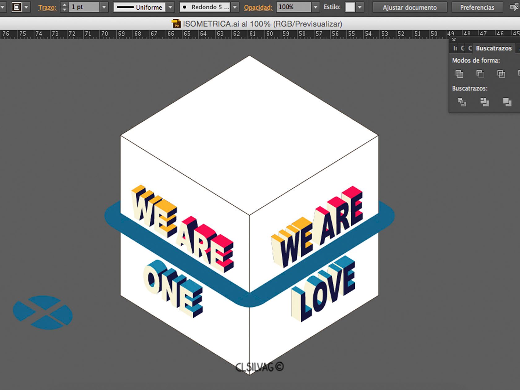Click the horizontal ruler at mark 60
This screenshot has width=520, height=390.
click(269, 34)
